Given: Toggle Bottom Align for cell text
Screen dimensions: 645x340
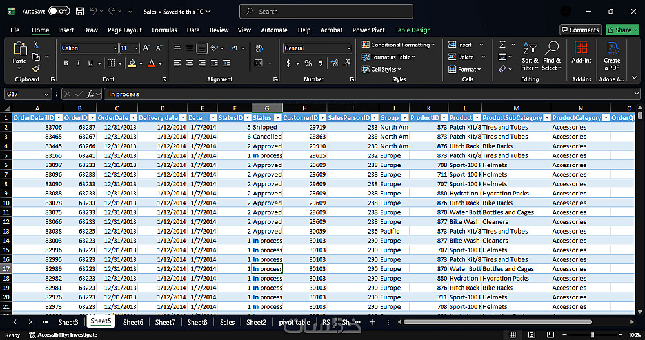Looking at the screenshot, I should click(x=202, y=48).
